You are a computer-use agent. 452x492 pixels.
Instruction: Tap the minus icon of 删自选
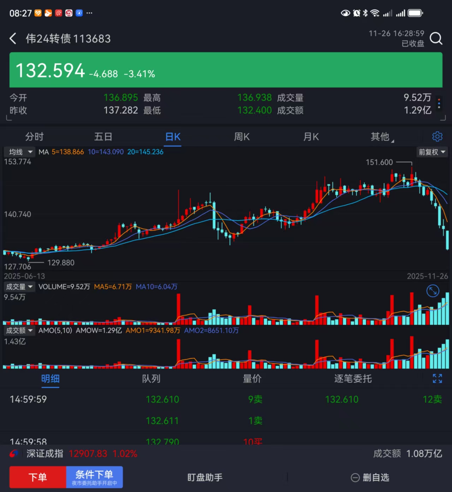point(355,478)
